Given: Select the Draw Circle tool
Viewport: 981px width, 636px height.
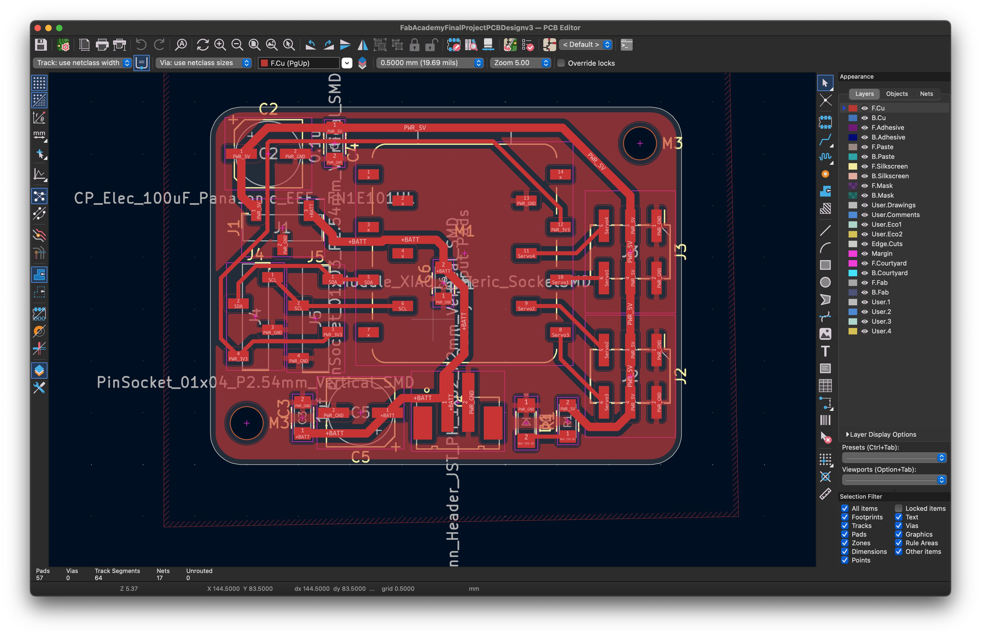Looking at the screenshot, I should [825, 282].
